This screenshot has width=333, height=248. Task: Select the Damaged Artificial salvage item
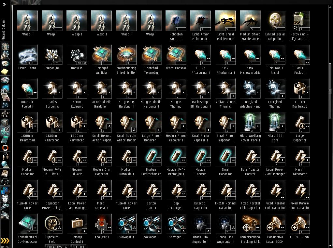tap(102, 60)
